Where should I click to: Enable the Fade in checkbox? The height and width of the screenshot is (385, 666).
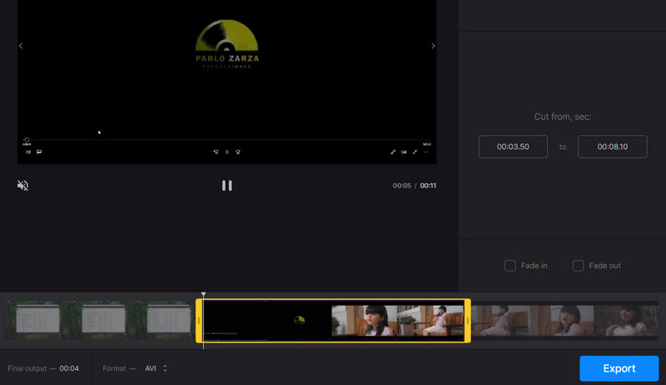tap(510, 266)
